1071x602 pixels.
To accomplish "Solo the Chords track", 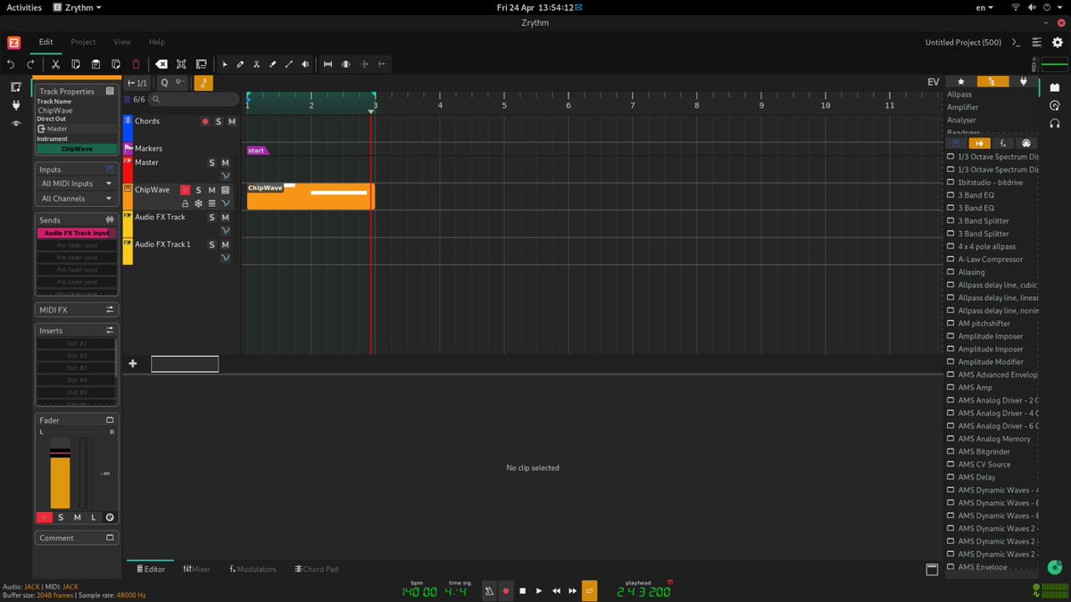I will [x=218, y=121].
